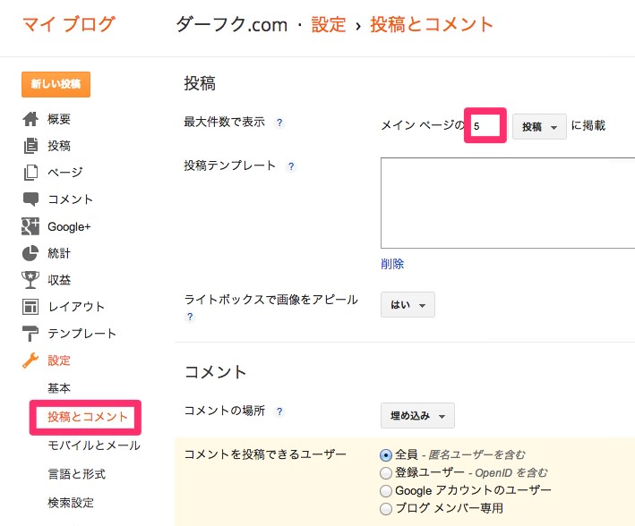Click the レイアウト layout icon

[30, 306]
